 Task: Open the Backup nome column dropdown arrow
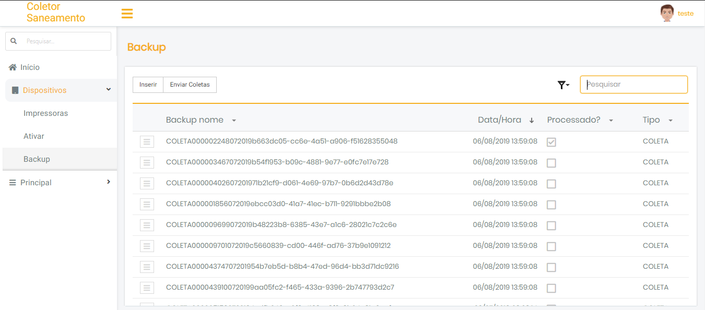coord(234,121)
